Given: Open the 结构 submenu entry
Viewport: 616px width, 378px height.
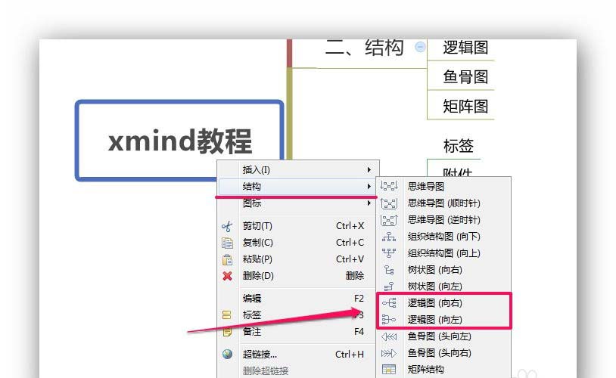Looking at the screenshot, I should coord(298,187).
